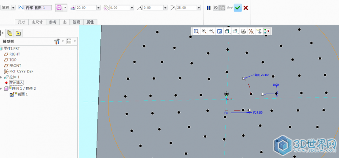The width and height of the screenshot is (339, 158).
Task: Toggle the eyeglasses verify preview icon
Action: (230, 8)
